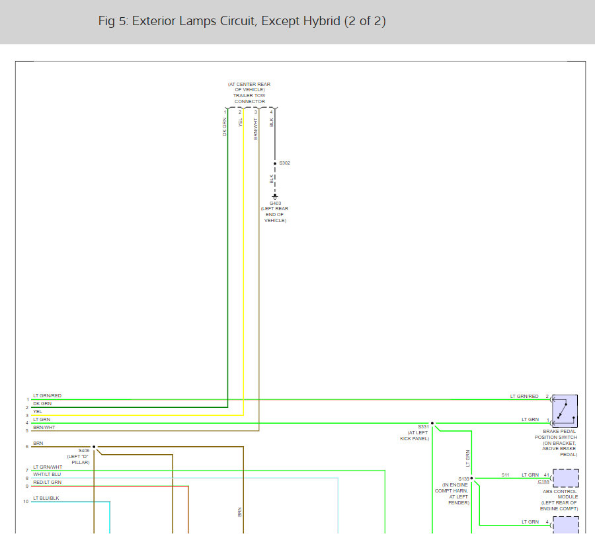Click the yellow YEL wire label at row 3
The width and height of the screenshot is (595, 548).
coord(38,411)
